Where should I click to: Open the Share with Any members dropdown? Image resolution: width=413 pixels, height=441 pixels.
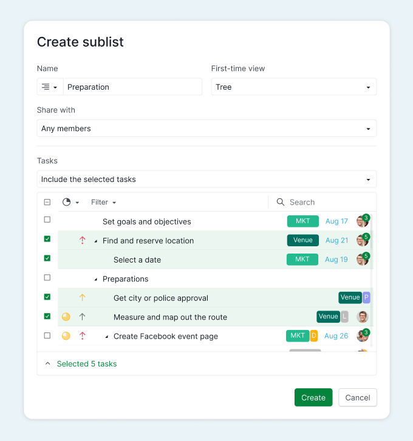[206, 129]
